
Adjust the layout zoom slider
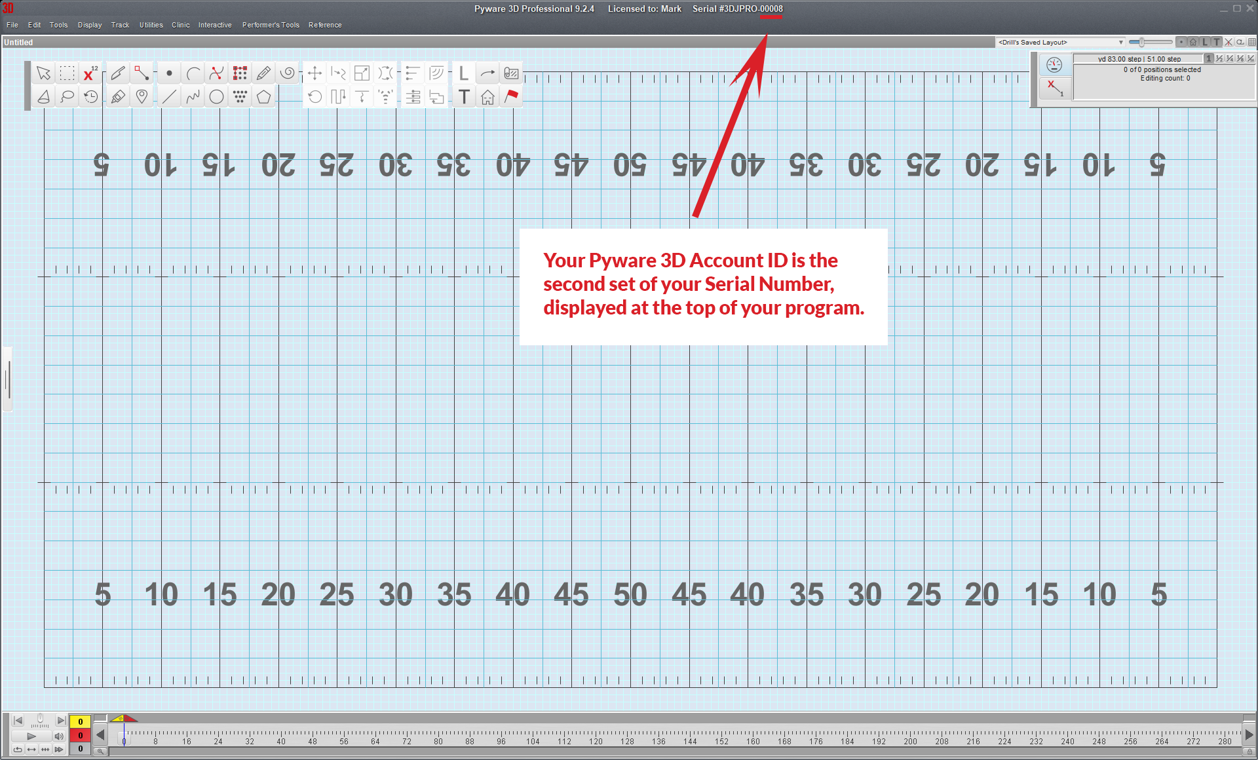click(x=1141, y=42)
